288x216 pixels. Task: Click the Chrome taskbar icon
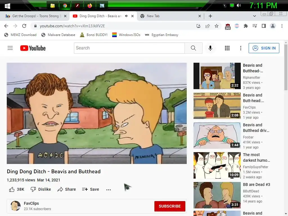(x=65, y=6)
